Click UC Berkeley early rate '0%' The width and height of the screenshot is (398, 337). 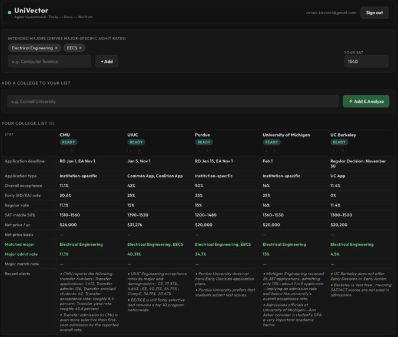coord(333,195)
